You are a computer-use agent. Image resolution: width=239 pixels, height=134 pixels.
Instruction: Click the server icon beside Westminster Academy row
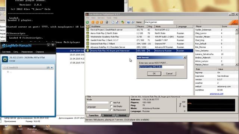(x=88, y=36)
